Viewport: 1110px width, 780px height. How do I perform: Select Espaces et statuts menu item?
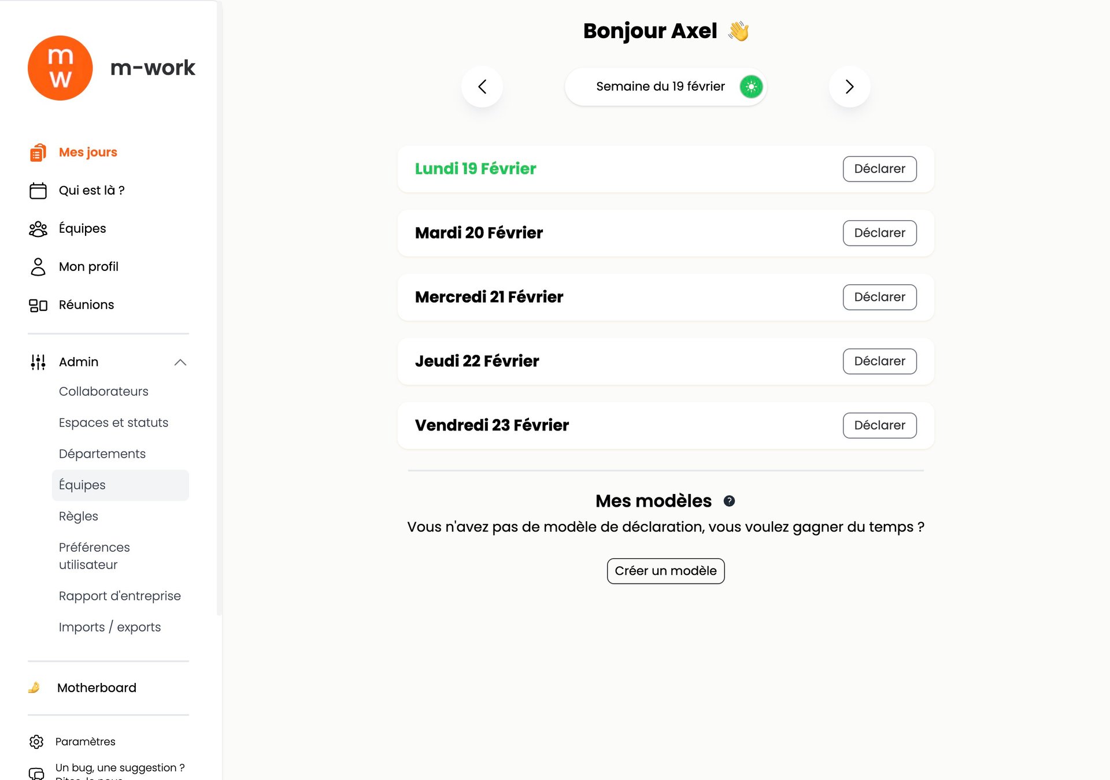click(x=113, y=423)
